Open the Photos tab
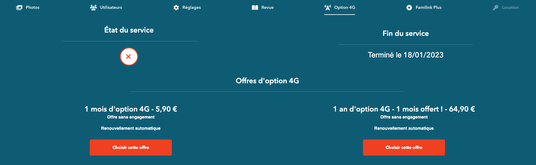This screenshot has height=165, width=536. coord(33,7)
